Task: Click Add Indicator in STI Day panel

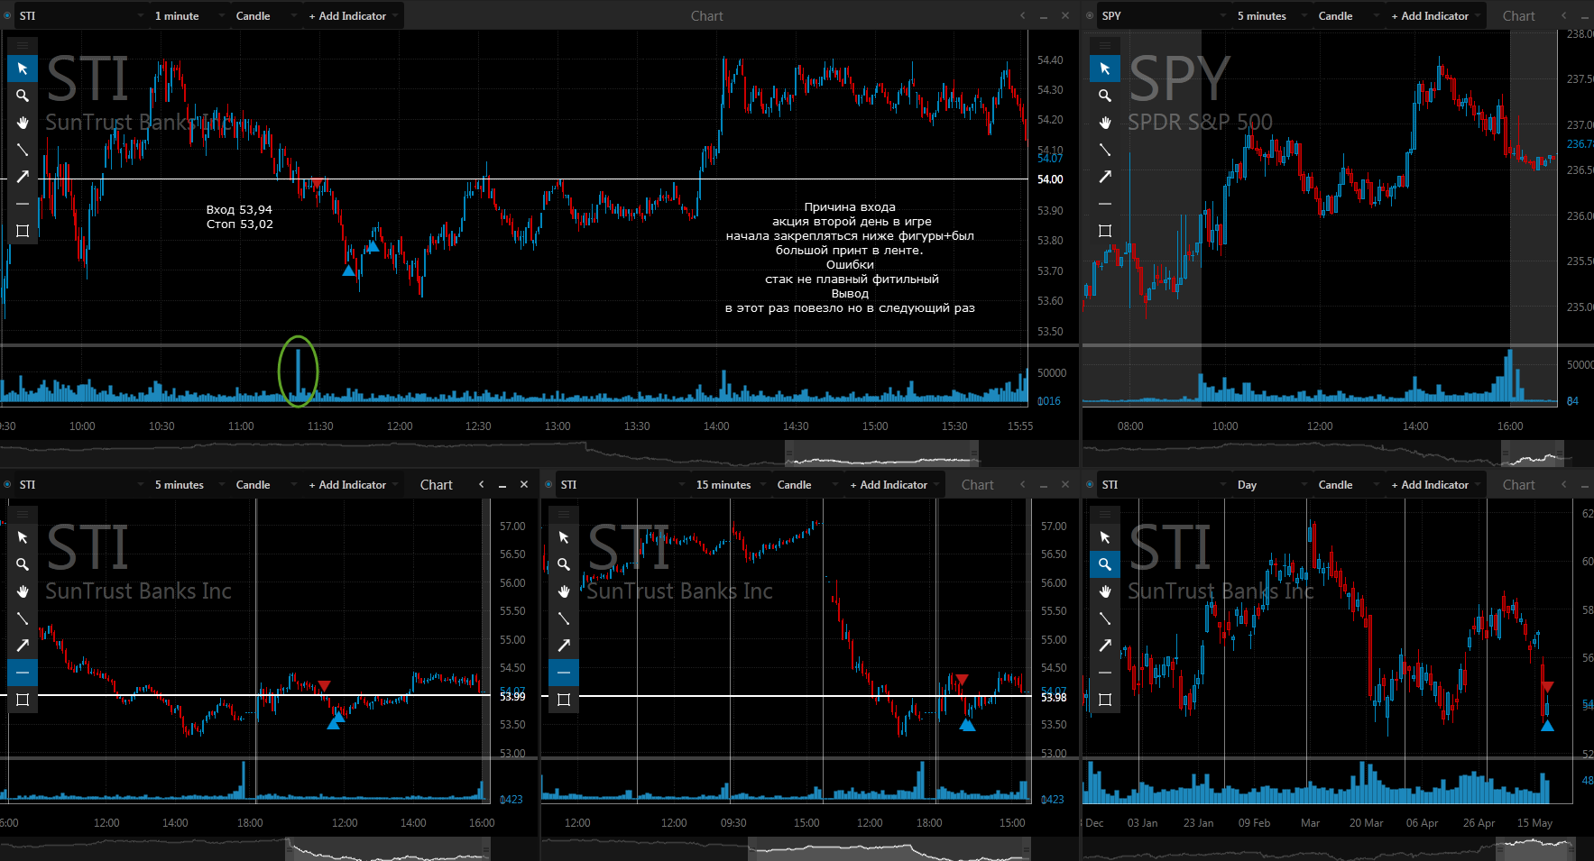Action: pyautogui.click(x=1434, y=484)
